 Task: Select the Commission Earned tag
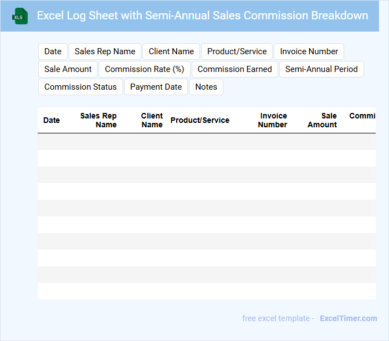pos(234,69)
